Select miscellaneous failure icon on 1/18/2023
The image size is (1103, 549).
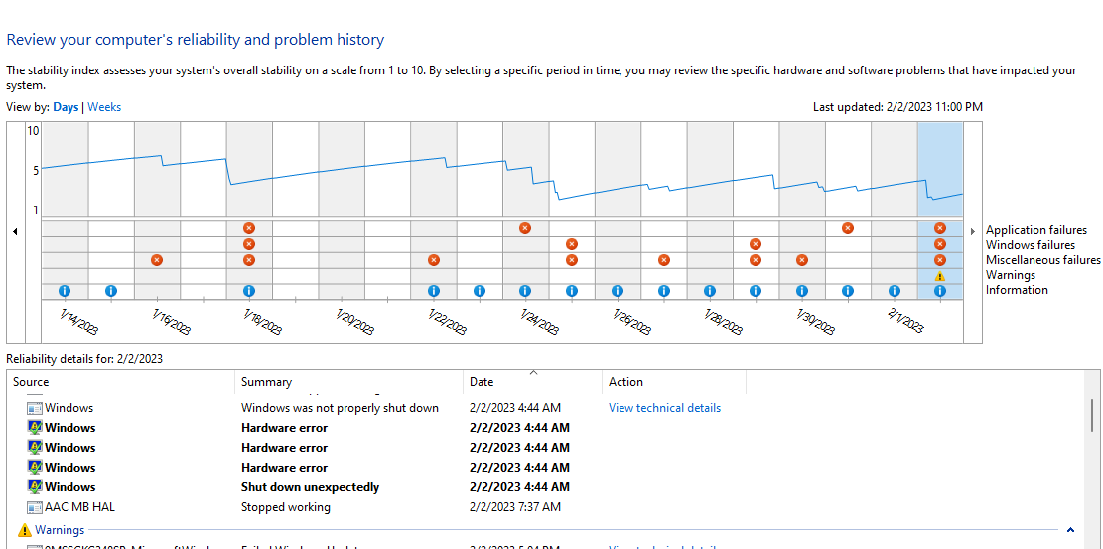click(249, 260)
